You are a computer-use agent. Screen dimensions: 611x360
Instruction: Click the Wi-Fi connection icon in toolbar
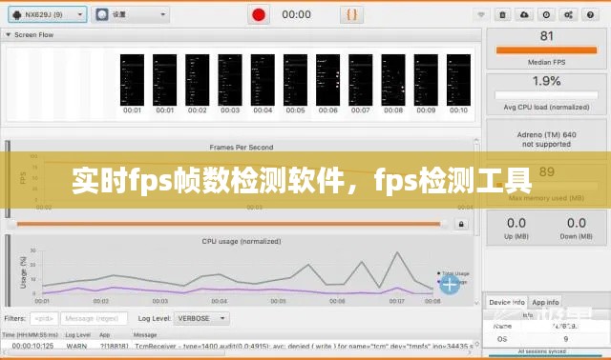point(481,15)
